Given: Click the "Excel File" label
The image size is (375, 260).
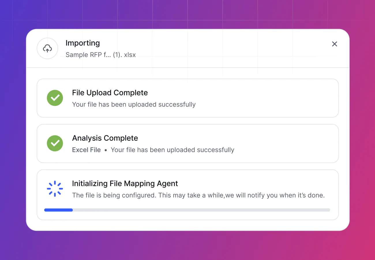Looking at the screenshot, I should coord(86,150).
